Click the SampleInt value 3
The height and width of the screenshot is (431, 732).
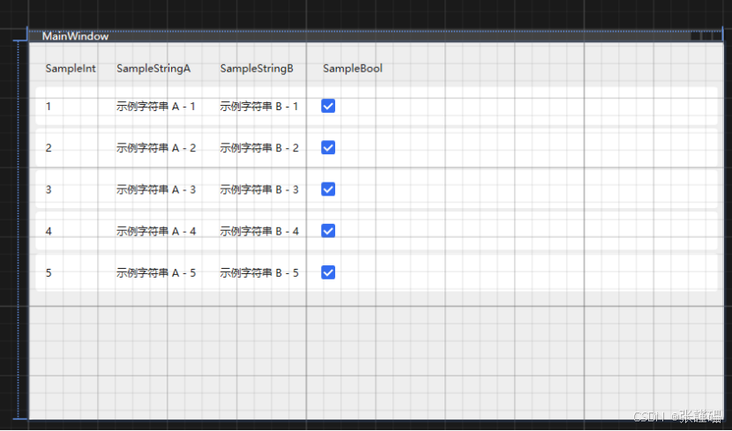tap(49, 189)
